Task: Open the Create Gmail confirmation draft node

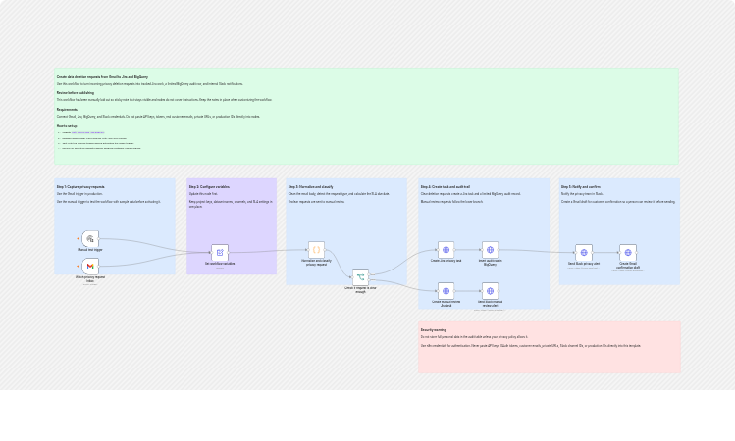Action: [628, 252]
